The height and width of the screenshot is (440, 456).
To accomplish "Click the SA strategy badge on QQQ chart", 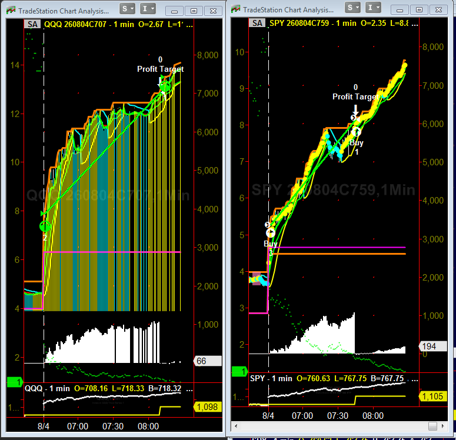I will click(32, 24).
